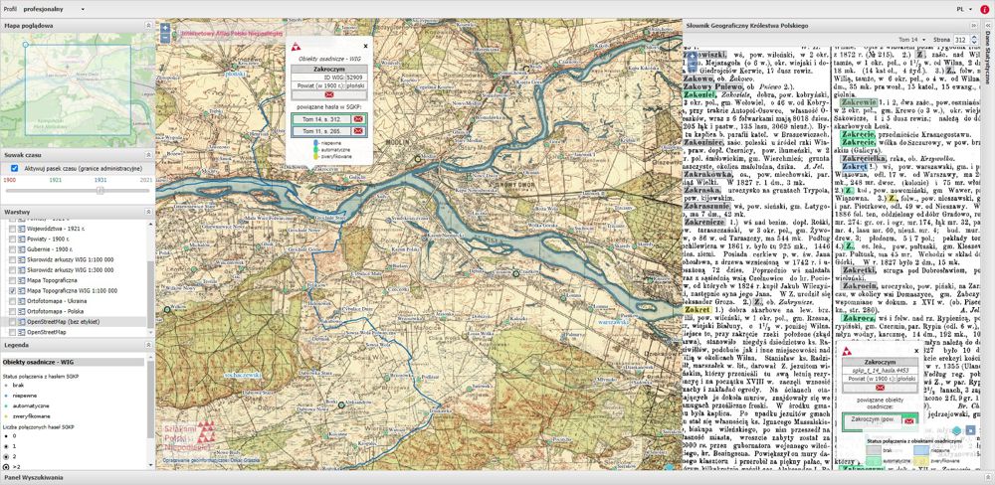
Task: Click the overview map thumbnail
Action: (x=78, y=88)
